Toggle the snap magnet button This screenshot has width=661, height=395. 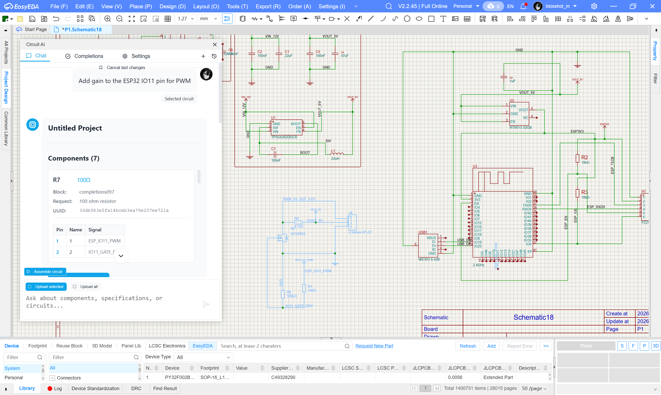point(227,19)
